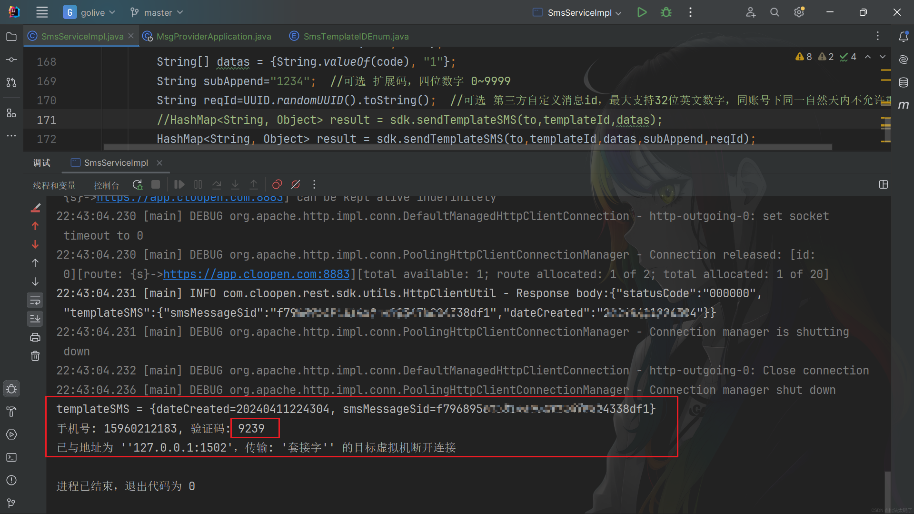
Task: Pause program execution
Action: [198, 184]
